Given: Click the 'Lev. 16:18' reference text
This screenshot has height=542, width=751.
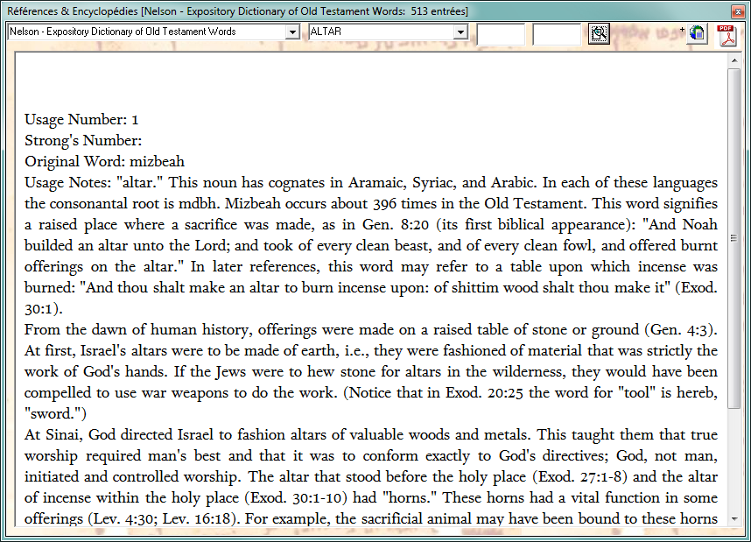Looking at the screenshot, I should pyautogui.click(x=199, y=518).
